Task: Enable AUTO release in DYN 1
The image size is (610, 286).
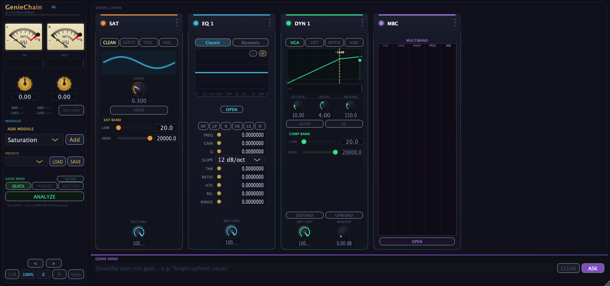Action: click(305, 124)
